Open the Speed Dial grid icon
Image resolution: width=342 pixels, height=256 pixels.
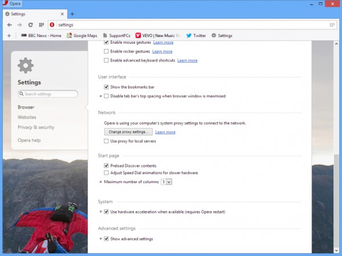(x=40, y=25)
